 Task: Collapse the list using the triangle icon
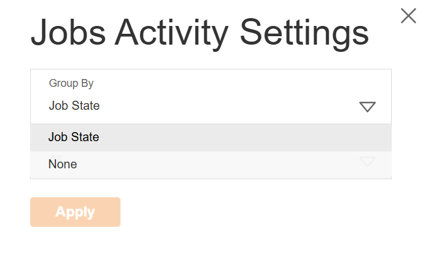click(367, 107)
